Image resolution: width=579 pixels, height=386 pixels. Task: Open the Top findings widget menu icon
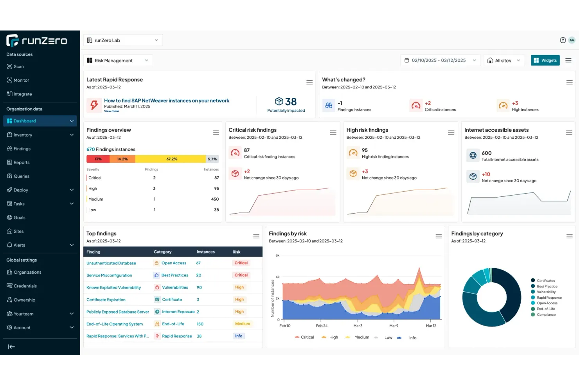[256, 236]
